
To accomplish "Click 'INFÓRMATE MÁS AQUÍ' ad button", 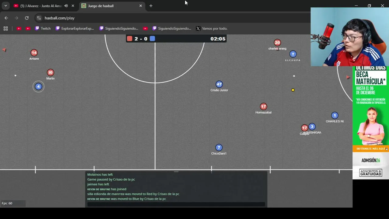I will 370,149.
